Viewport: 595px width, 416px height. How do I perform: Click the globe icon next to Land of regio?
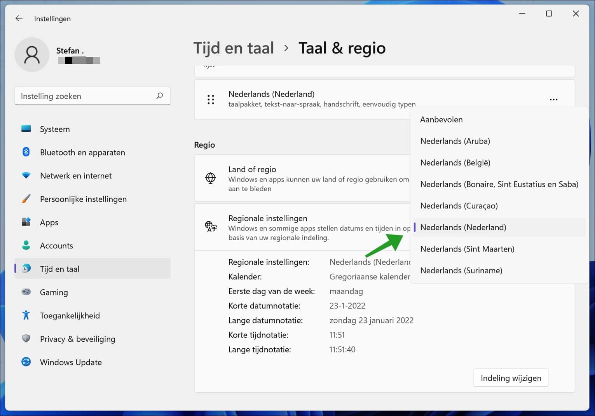pyautogui.click(x=210, y=178)
